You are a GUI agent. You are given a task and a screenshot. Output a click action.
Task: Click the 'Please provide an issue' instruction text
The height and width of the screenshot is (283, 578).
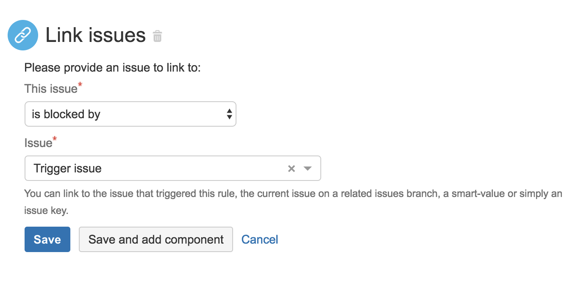coord(112,68)
